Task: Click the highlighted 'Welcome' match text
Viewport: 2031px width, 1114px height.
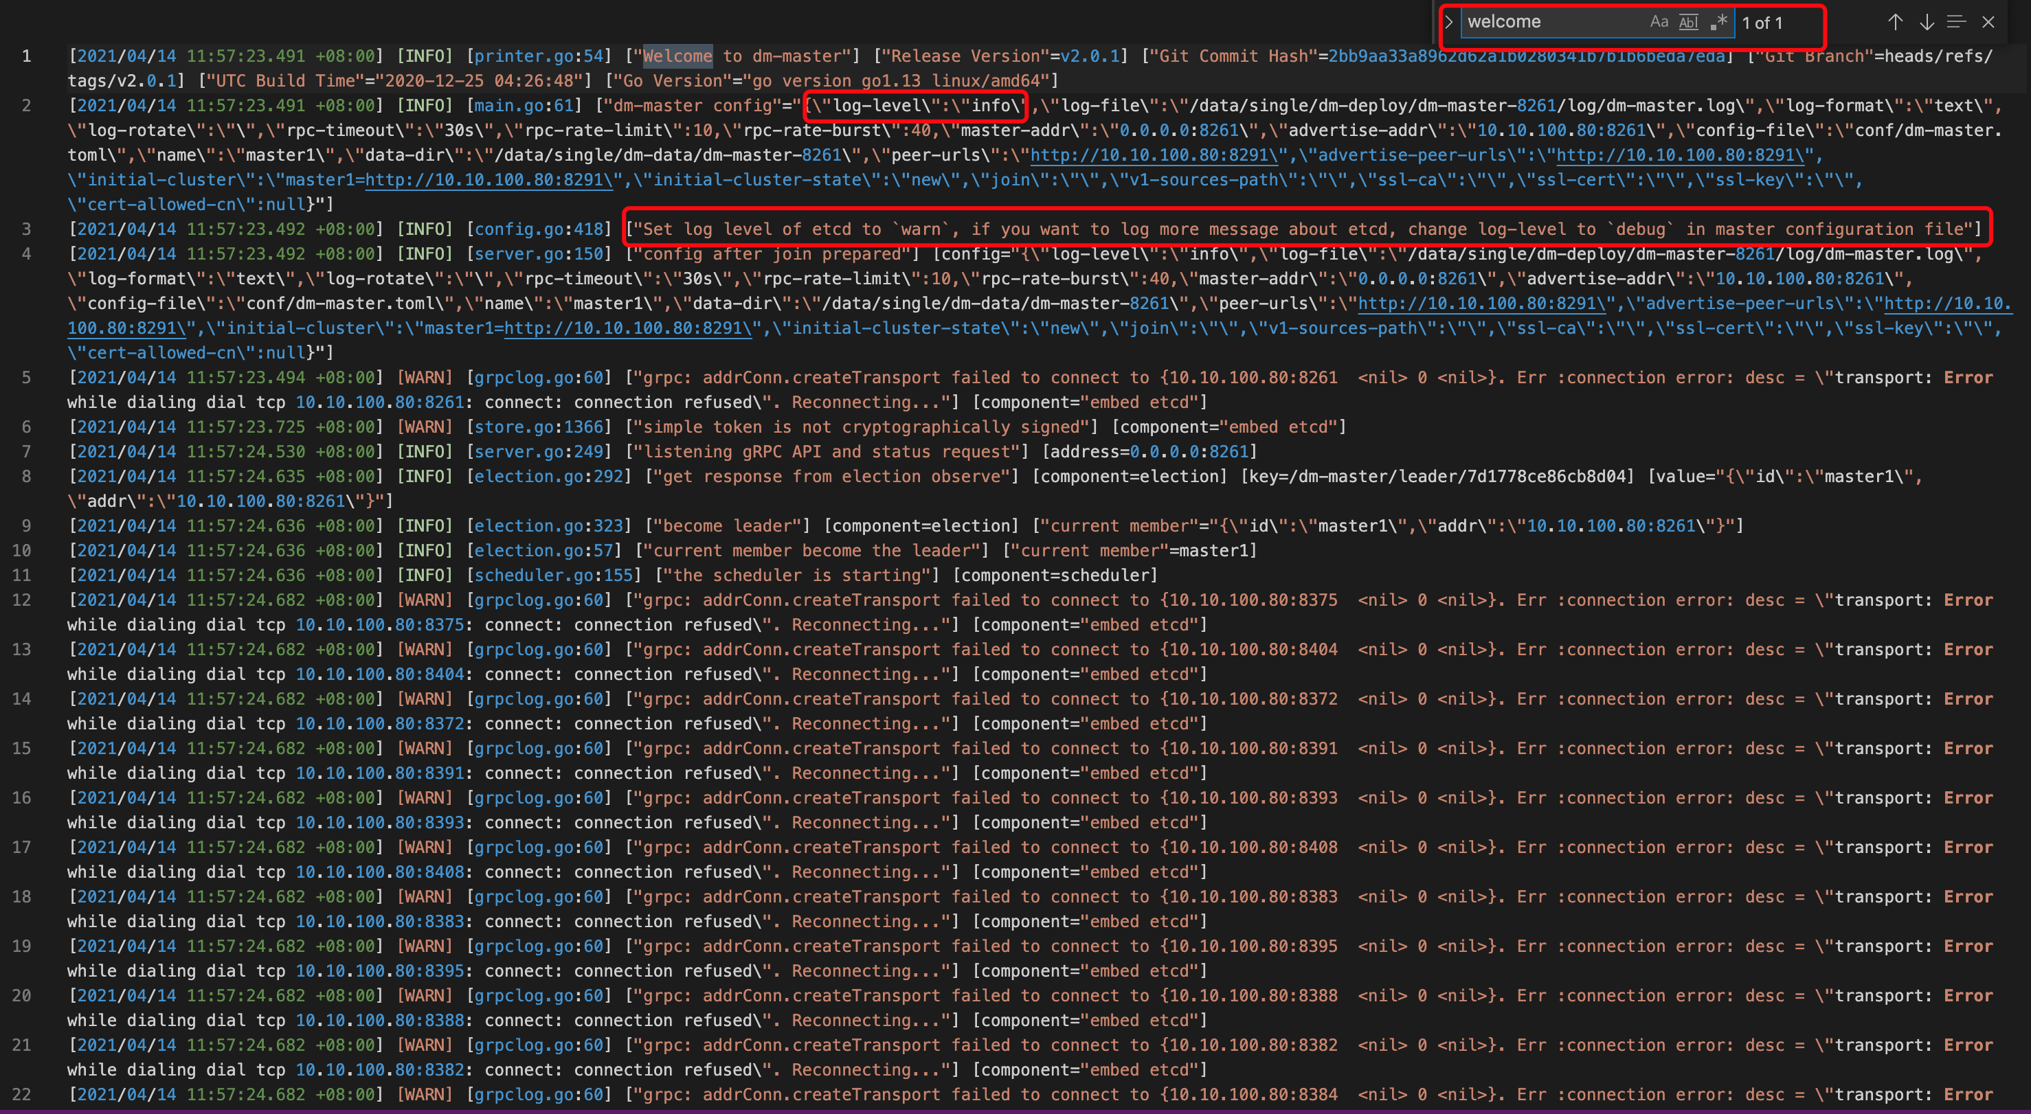Action: click(677, 56)
